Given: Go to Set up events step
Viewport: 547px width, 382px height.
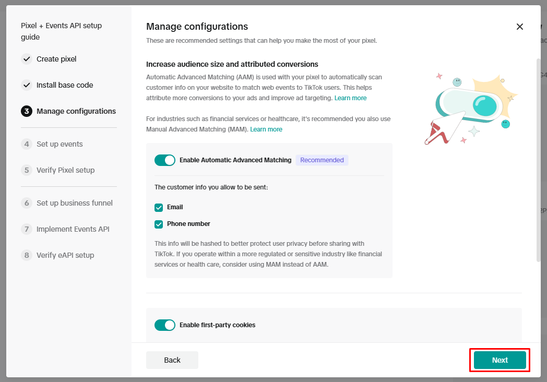Looking at the screenshot, I should click(60, 144).
